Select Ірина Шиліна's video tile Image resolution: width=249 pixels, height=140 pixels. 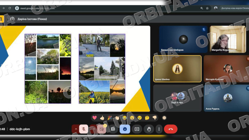tap(177, 69)
